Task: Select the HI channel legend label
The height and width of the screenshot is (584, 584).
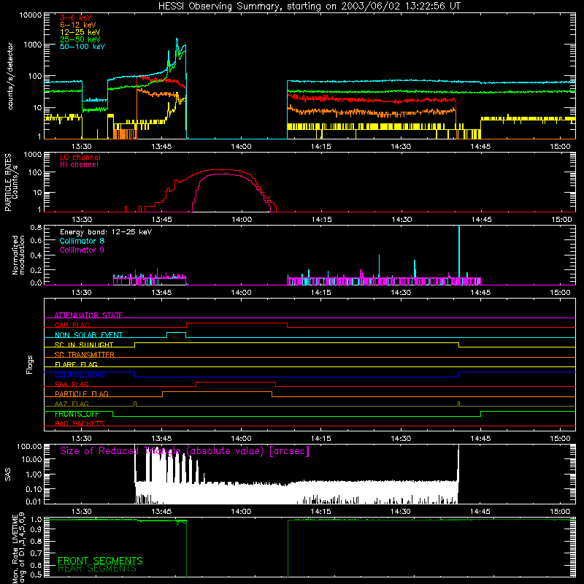Action: coord(79,164)
